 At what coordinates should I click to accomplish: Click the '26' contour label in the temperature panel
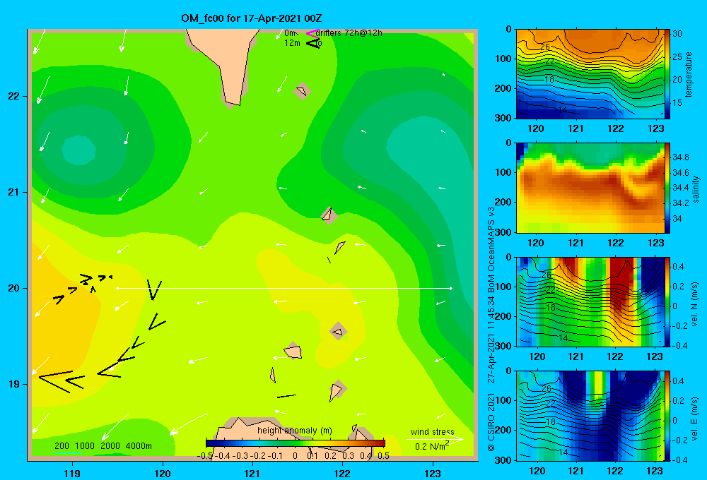[544, 47]
